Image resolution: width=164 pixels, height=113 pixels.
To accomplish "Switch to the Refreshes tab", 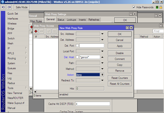I will [x=94, y=20].
